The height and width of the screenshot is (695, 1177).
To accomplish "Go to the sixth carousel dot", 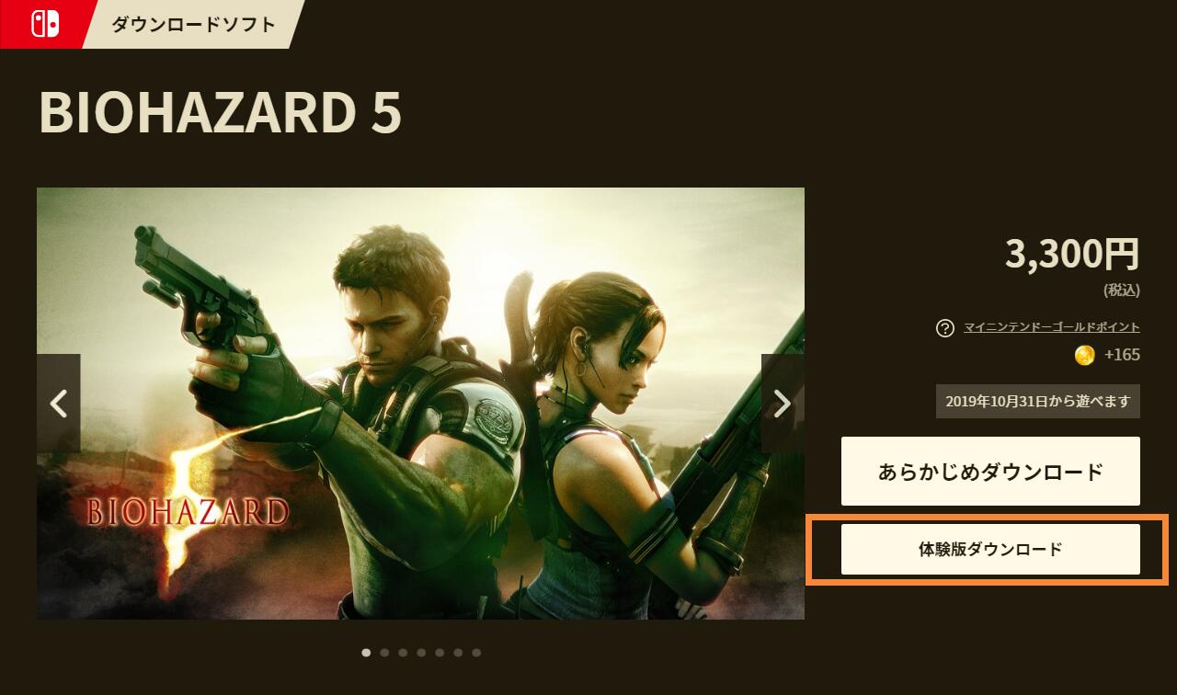I will pyautogui.click(x=458, y=653).
